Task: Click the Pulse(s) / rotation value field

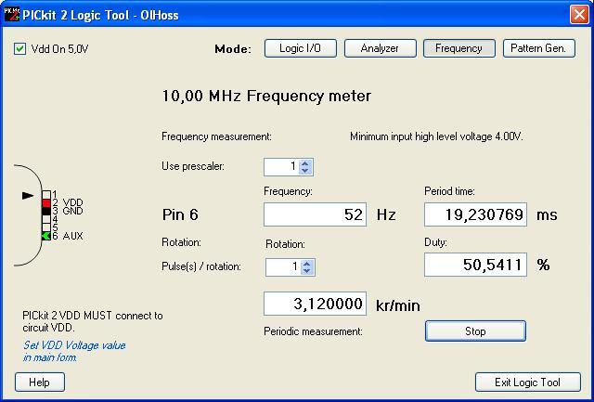Action: [283, 267]
